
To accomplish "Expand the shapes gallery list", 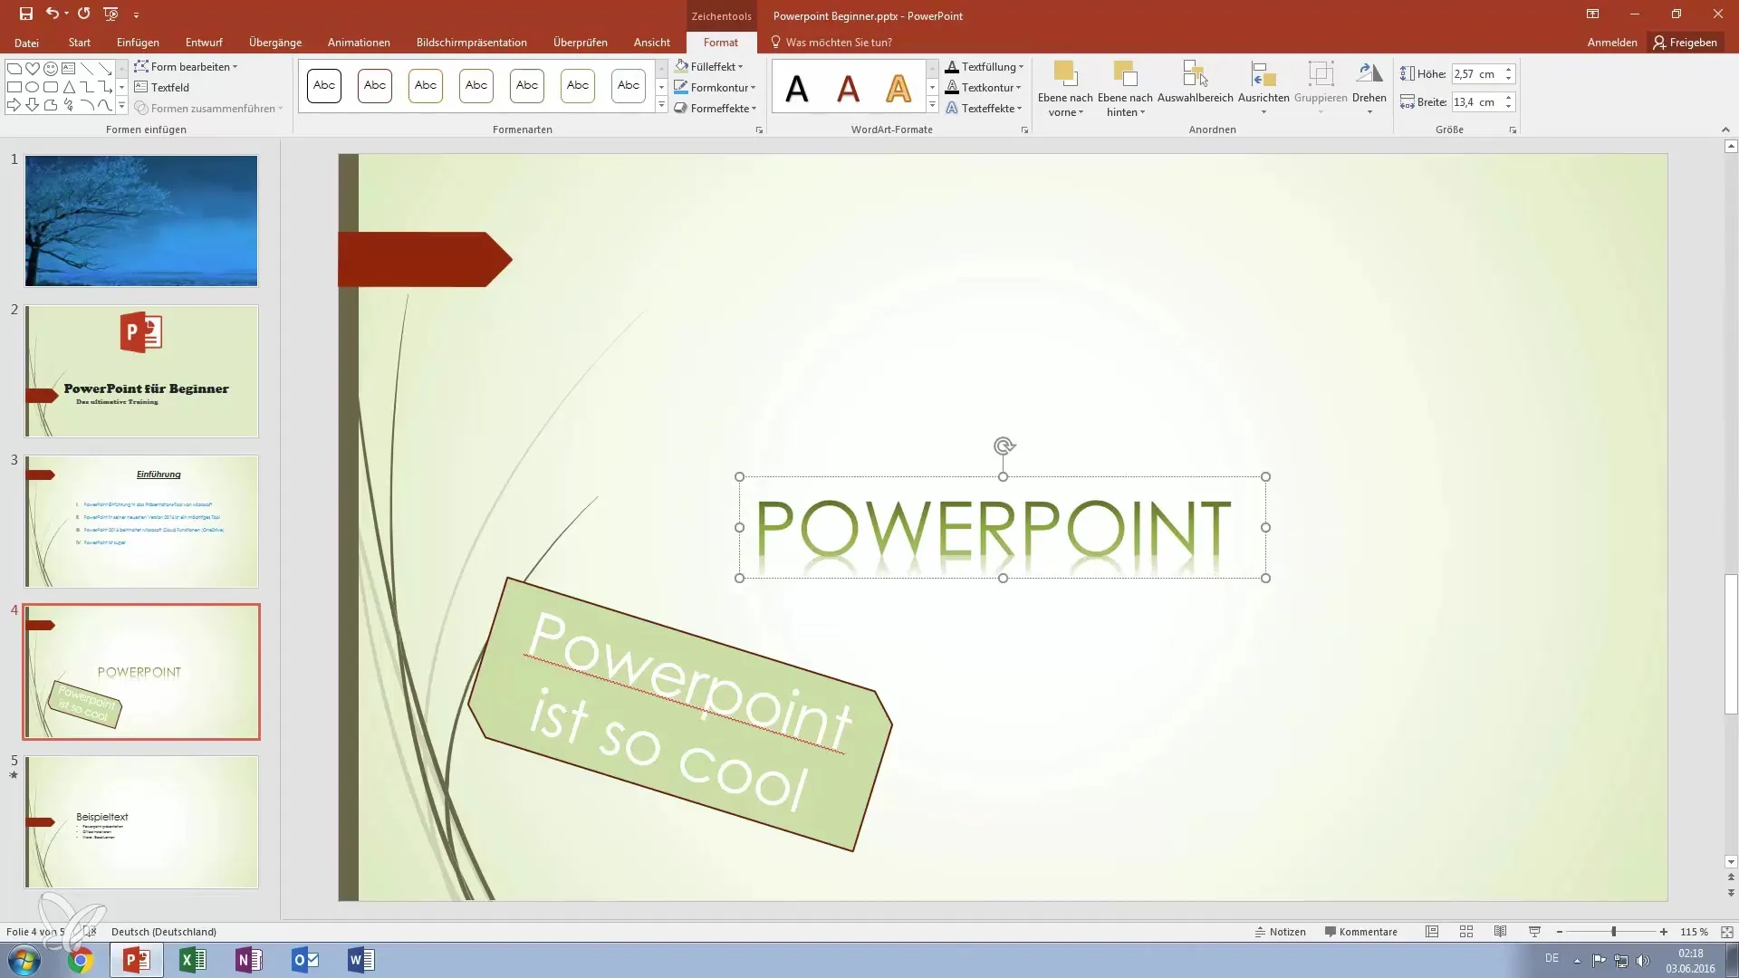I will [x=121, y=106].
